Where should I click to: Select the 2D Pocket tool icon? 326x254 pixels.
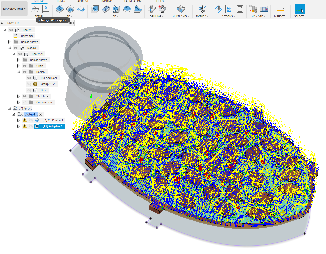click(70, 9)
